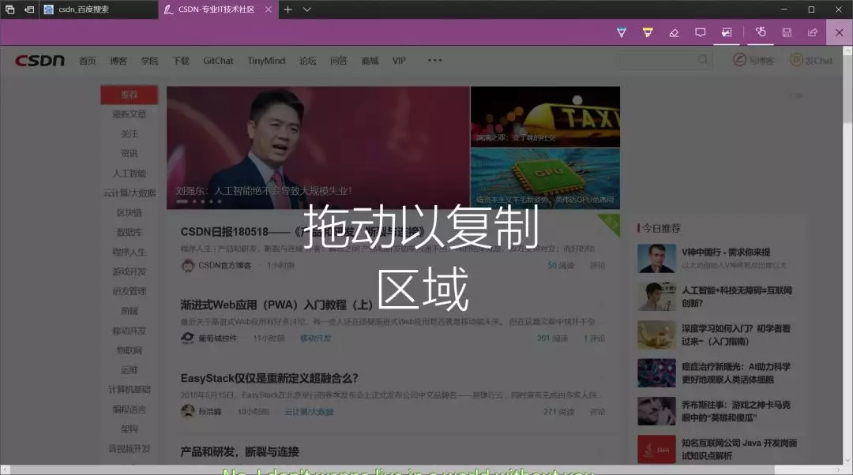Add a typed note with comment tool

[700, 32]
